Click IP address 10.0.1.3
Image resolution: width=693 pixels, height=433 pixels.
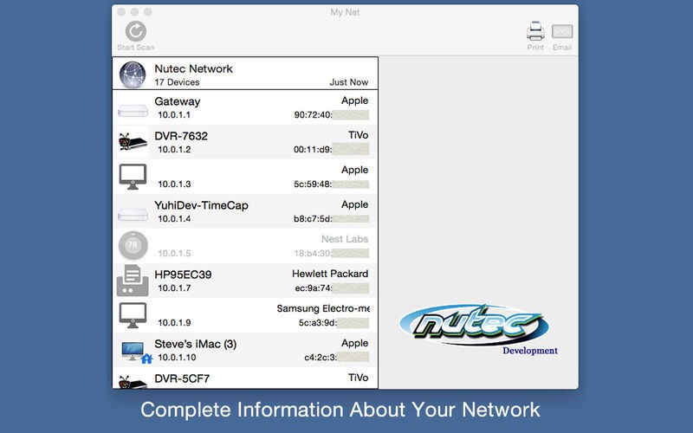click(x=174, y=184)
